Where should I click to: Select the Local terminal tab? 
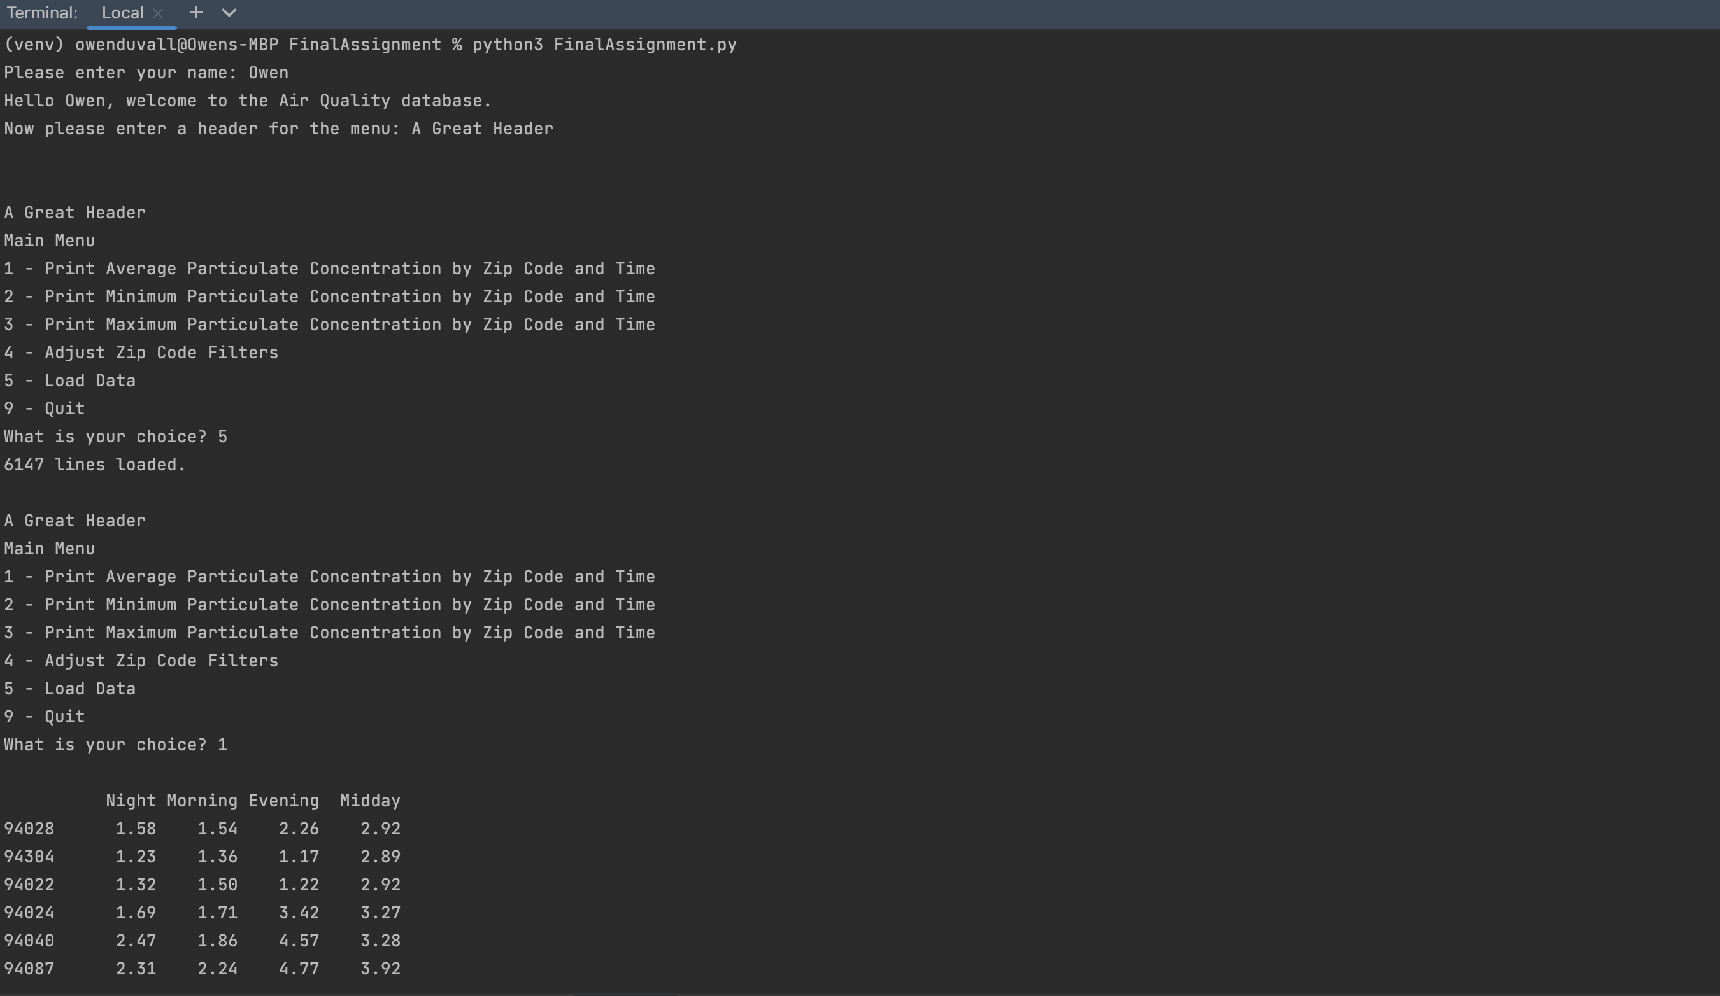click(x=123, y=12)
